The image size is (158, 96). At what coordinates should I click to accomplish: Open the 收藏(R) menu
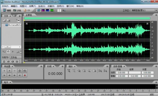click(x=51, y=6)
